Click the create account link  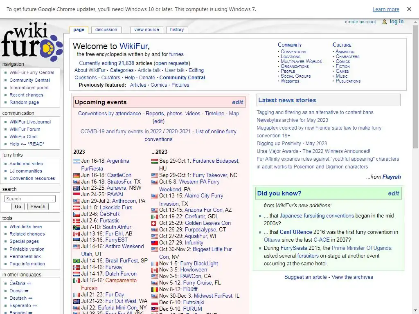[360, 22]
